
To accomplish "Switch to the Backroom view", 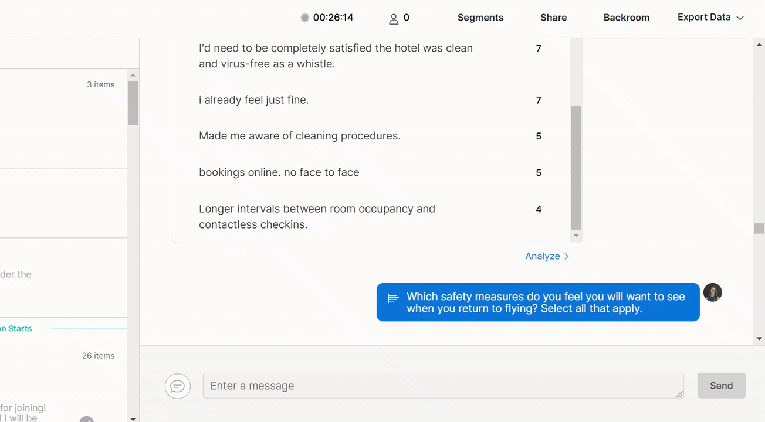I will [x=626, y=18].
